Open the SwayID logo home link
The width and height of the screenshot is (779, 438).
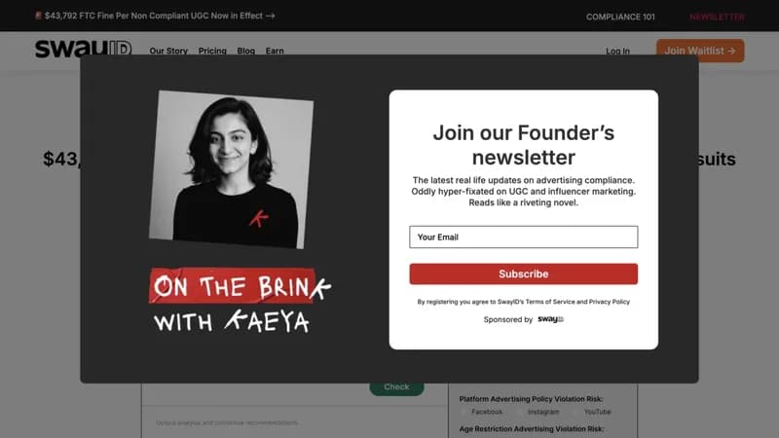[83, 49]
